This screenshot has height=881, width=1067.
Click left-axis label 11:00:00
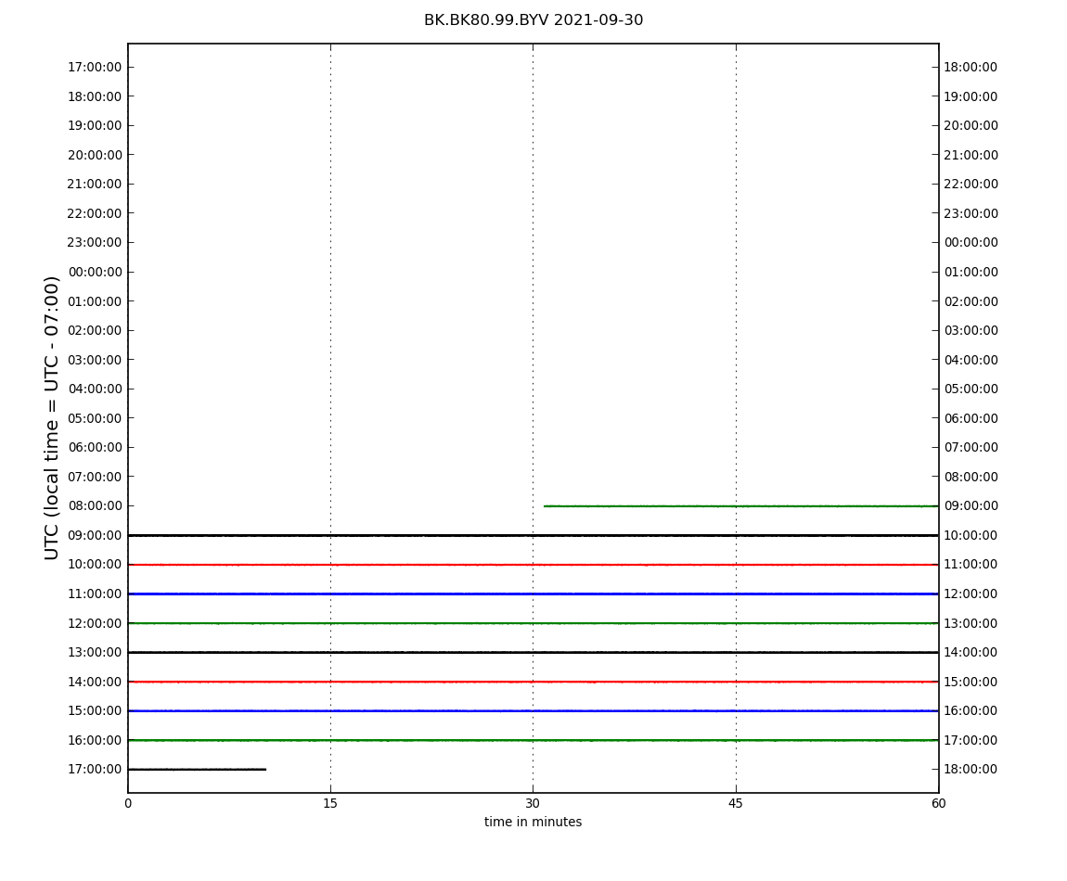95,594
